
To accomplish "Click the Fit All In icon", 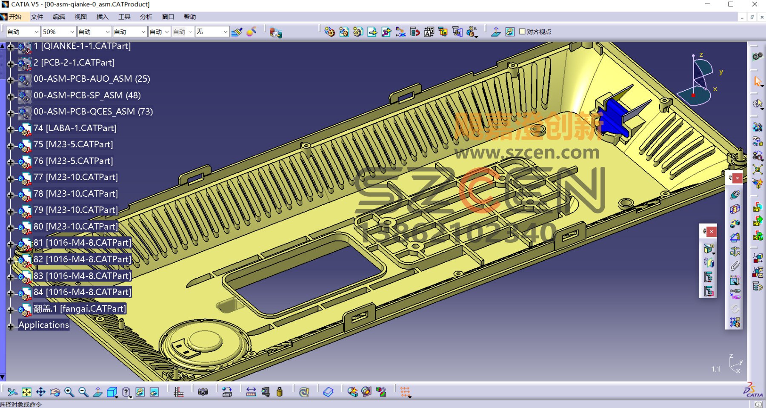I will [26, 392].
